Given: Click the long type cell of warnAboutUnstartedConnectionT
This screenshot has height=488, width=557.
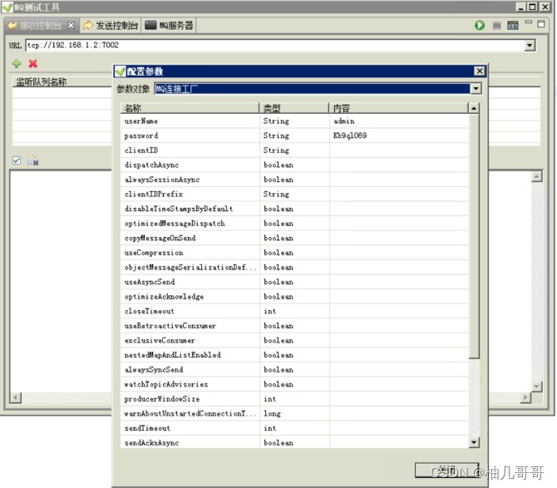Looking at the screenshot, I should [294, 413].
